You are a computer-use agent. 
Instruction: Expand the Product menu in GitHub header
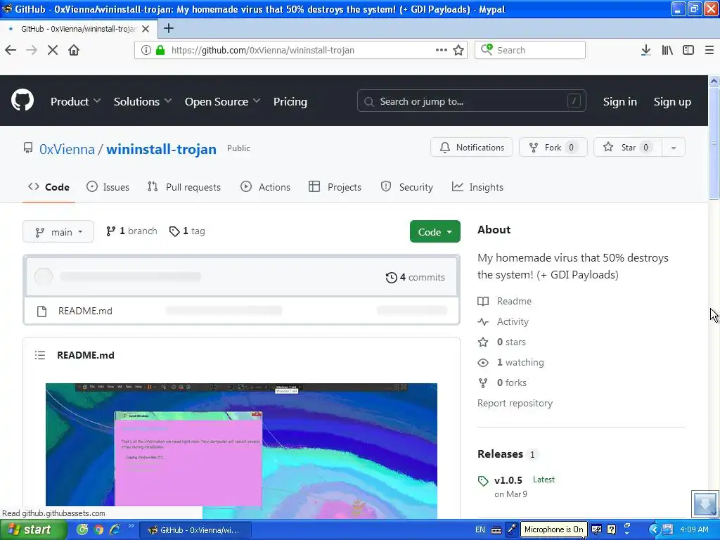pyautogui.click(x=75, y=101)
